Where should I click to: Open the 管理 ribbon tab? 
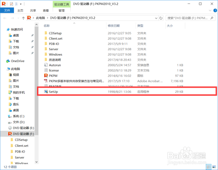click(x=61, y=10)
